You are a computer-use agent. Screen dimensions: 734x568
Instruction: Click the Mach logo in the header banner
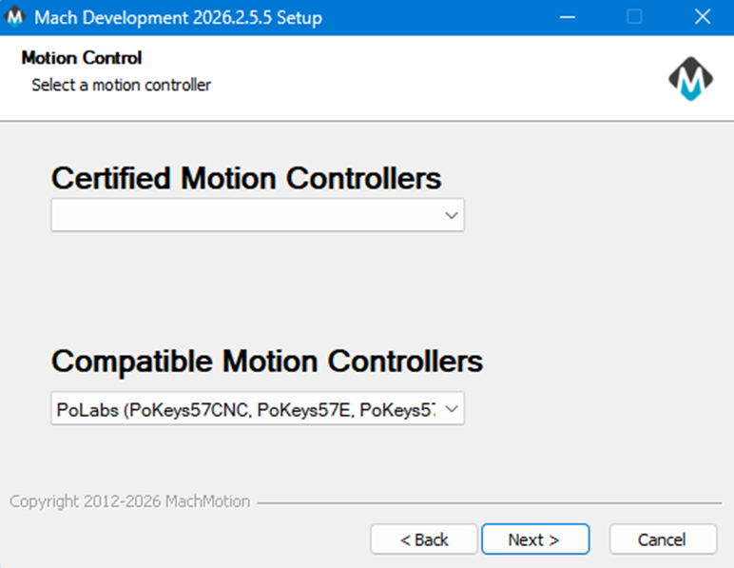[x=690, y=80]
